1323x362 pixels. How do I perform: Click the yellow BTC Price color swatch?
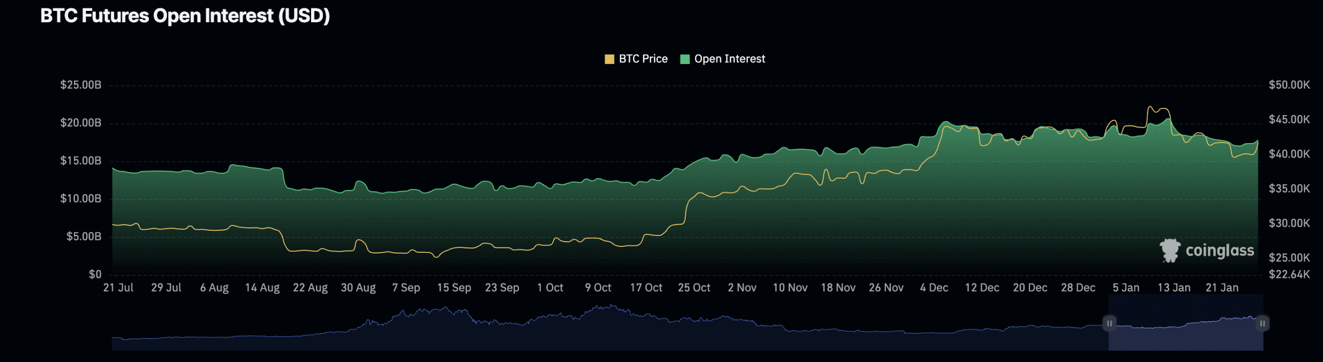pos(609,59)
